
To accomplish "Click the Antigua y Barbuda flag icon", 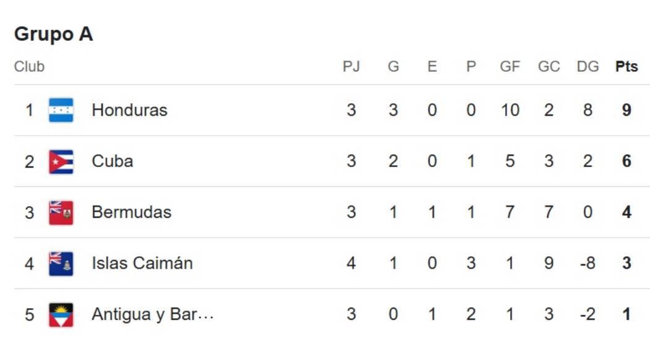I will pyautogui.click(x=61, y=314).
